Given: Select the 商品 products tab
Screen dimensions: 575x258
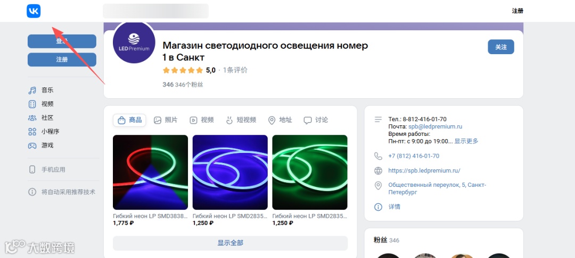Looking at the screenshot, I should click(129, 120).
